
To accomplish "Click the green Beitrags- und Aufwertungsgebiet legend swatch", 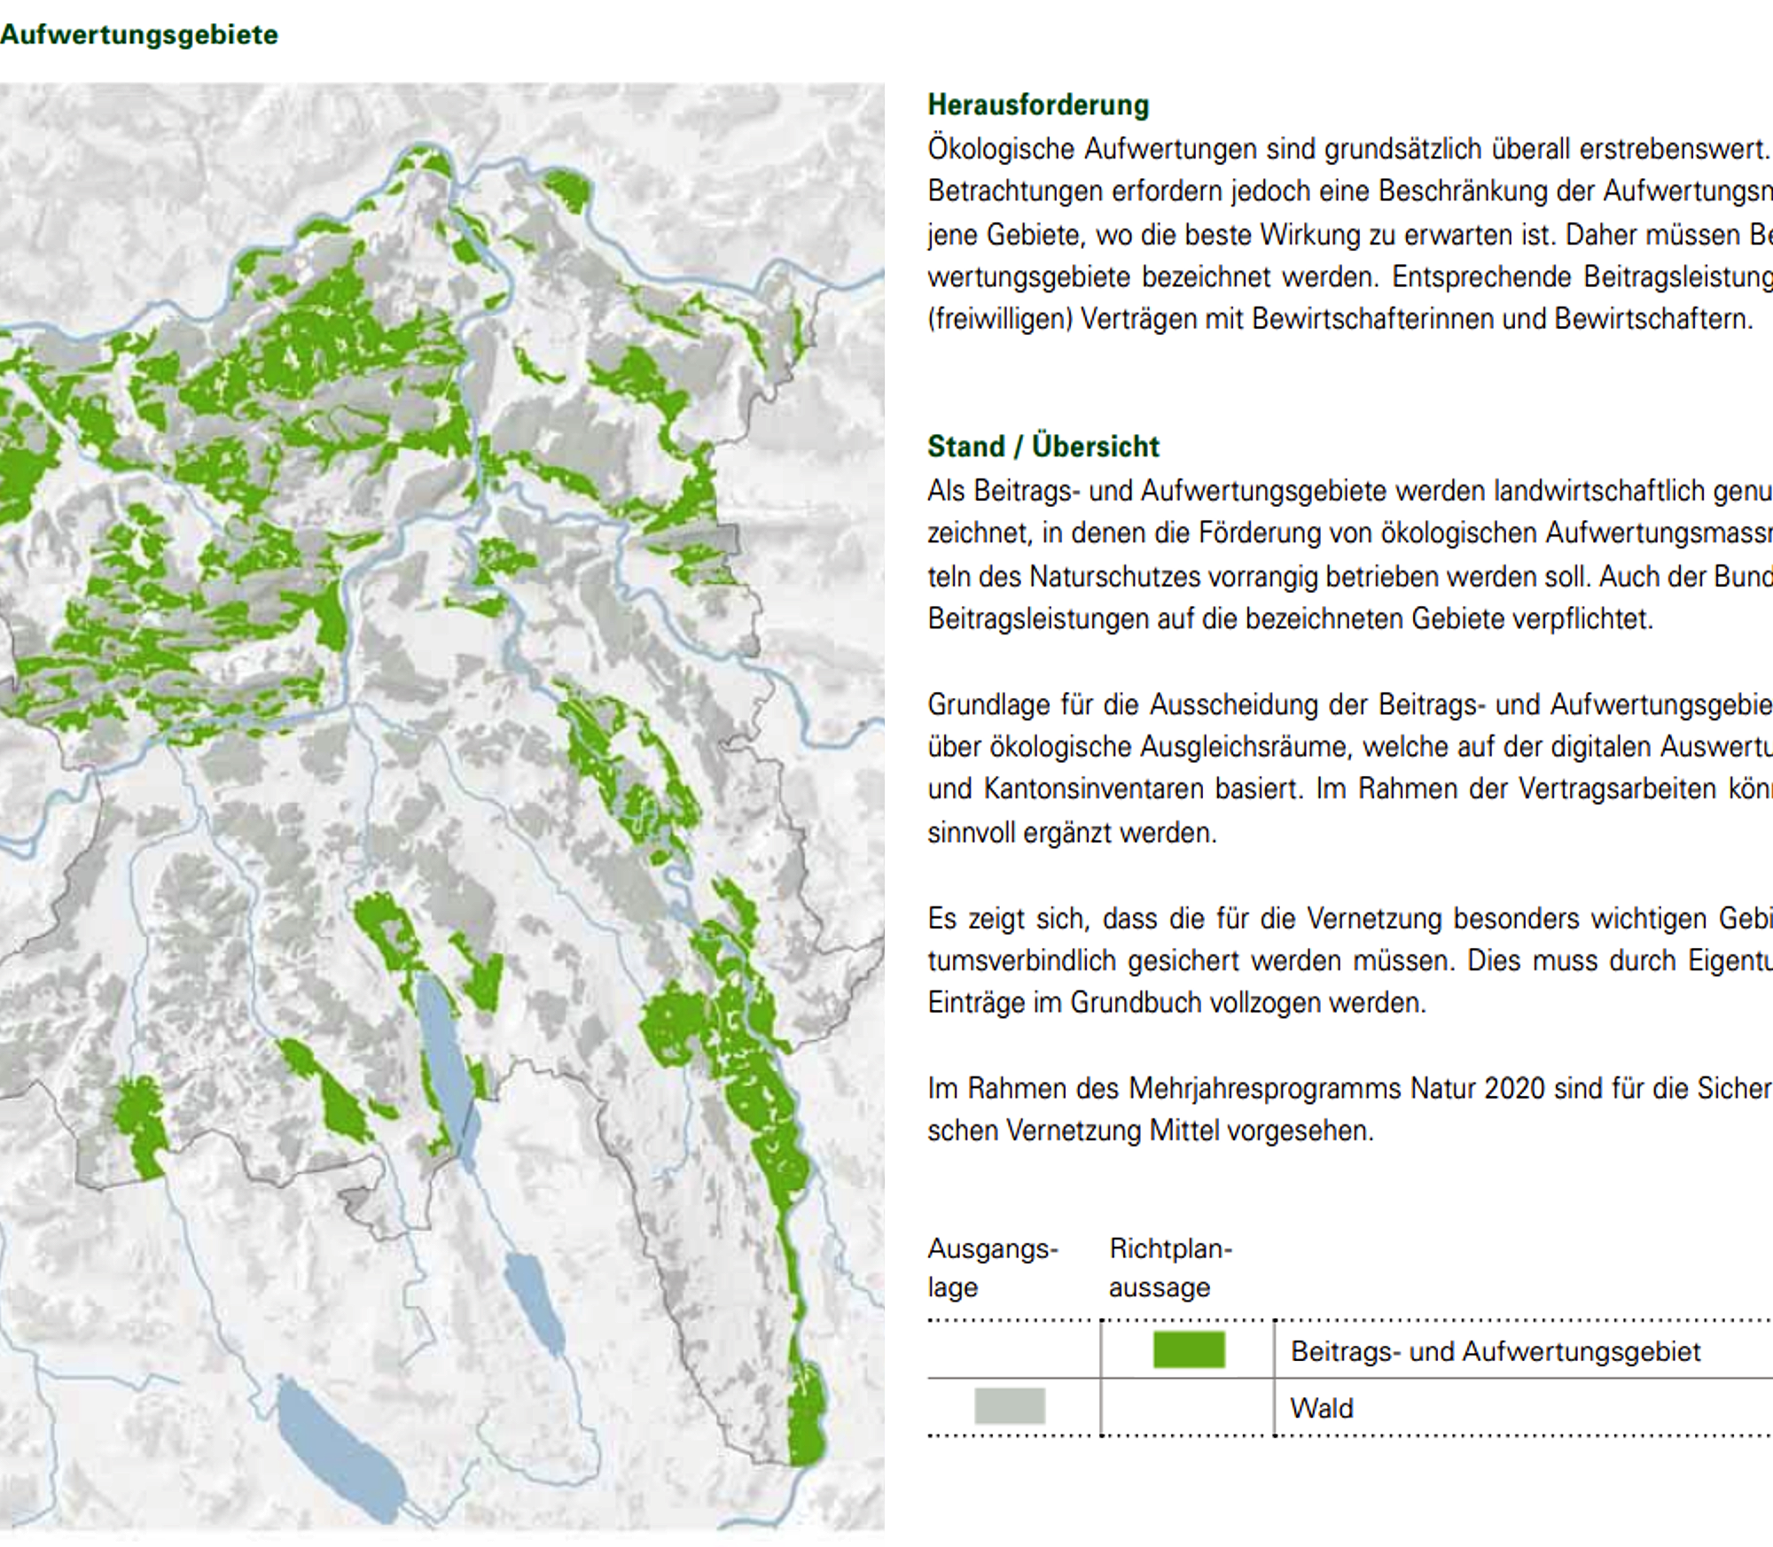I will [1188, 1349].
